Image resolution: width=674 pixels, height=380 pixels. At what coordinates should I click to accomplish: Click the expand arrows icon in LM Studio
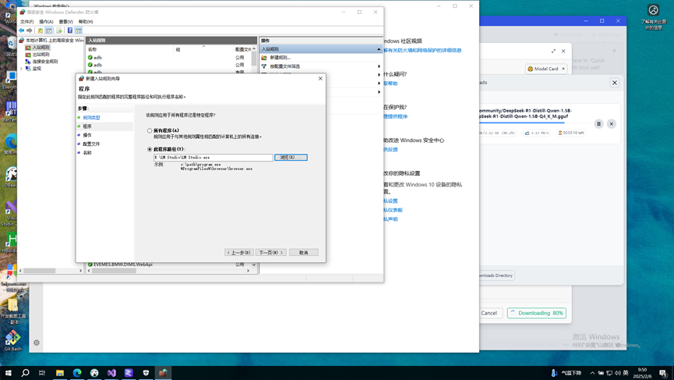(553, 51)
